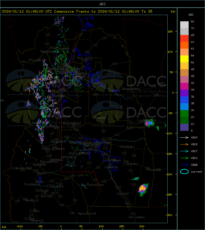Click the 'VBCR' legend label

(194, 144)
